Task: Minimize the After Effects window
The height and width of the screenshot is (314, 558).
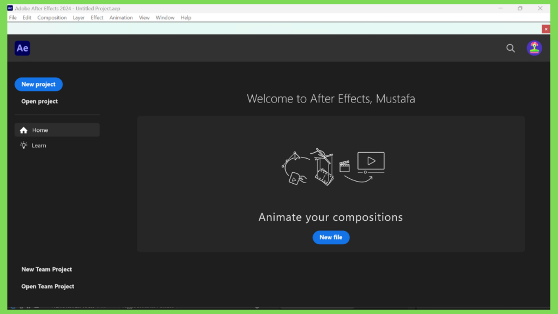Action: tap(500, 8)
